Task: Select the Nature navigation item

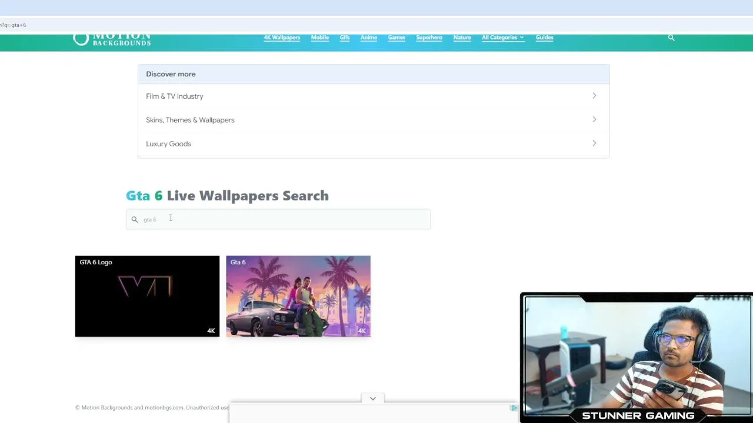Action: 462,38
